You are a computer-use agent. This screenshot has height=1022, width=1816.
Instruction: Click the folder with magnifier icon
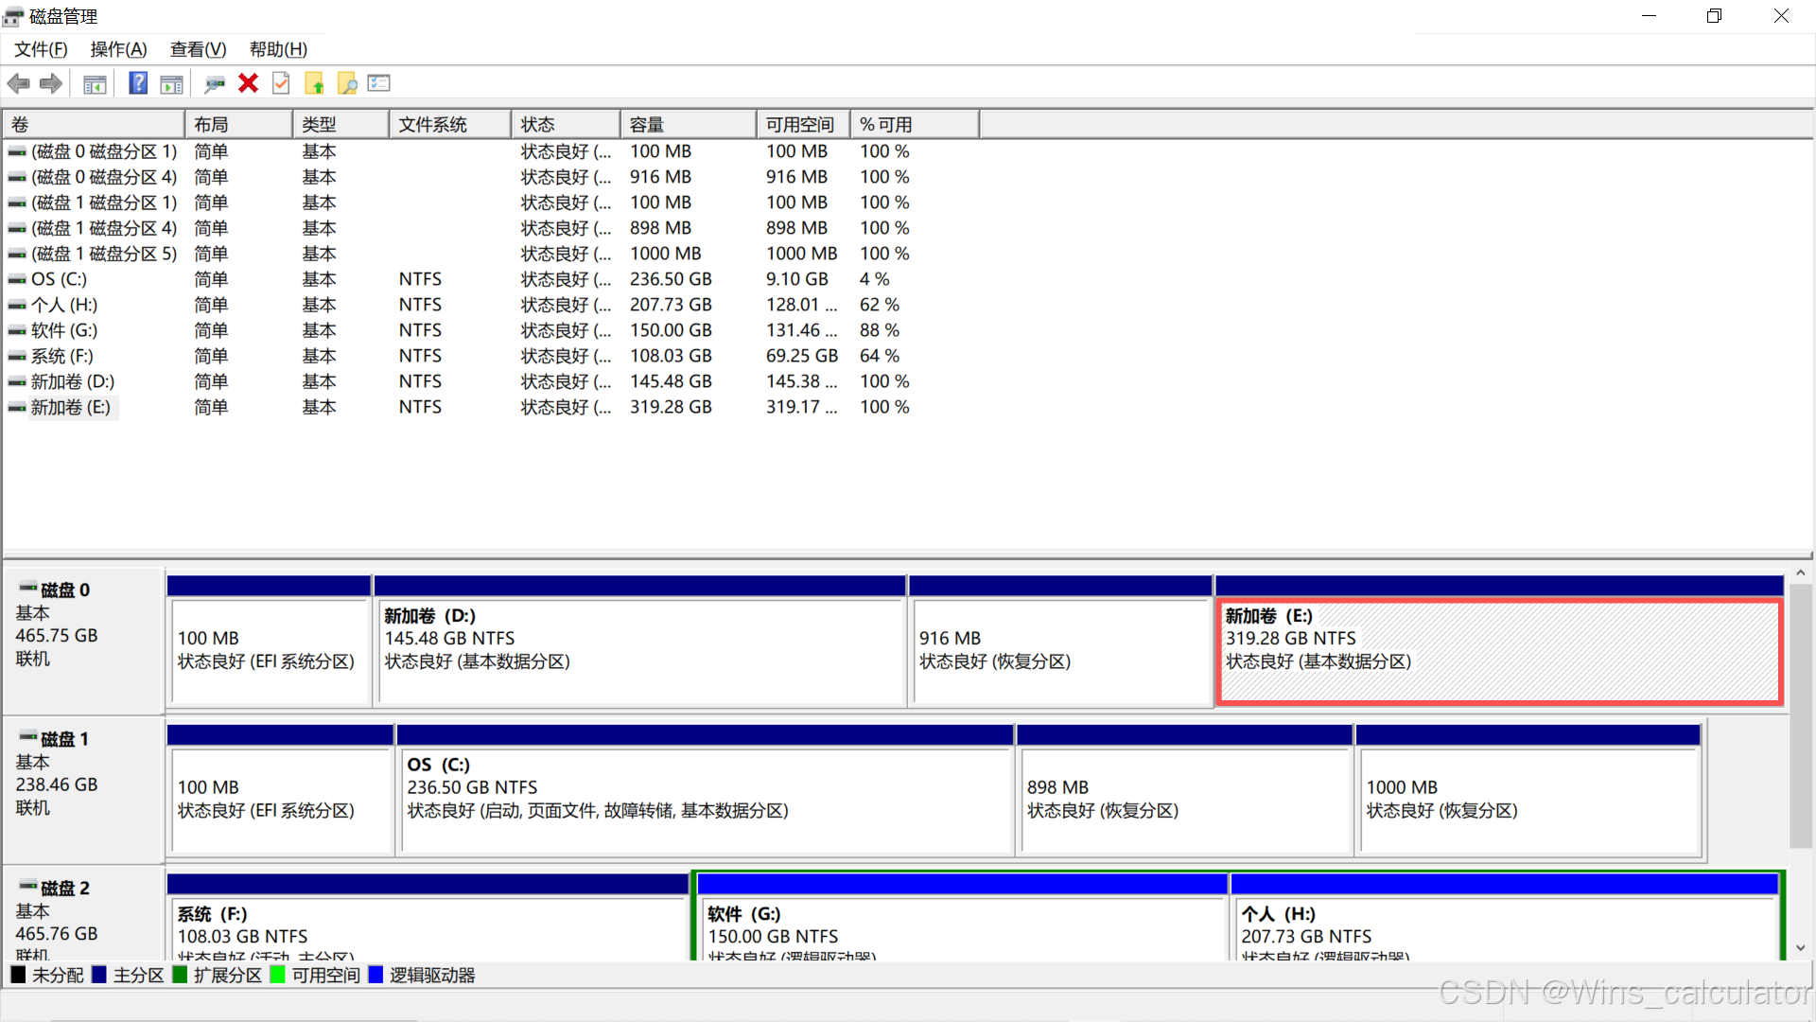347,83
